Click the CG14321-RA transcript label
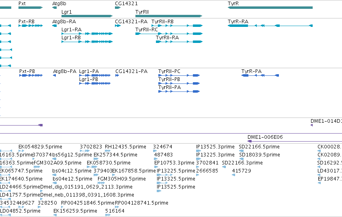The image size is (342, 217). 131,22
